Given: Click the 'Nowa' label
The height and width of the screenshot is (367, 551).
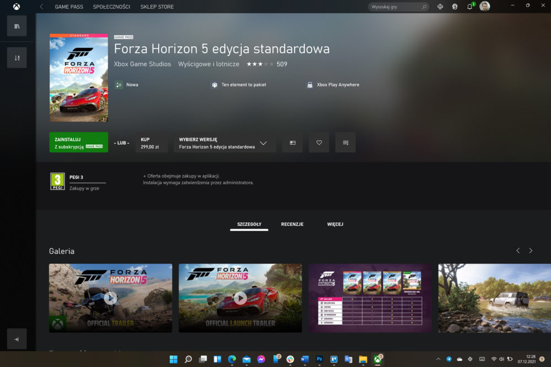Looking at the screenshot, I should click(132, 85).
